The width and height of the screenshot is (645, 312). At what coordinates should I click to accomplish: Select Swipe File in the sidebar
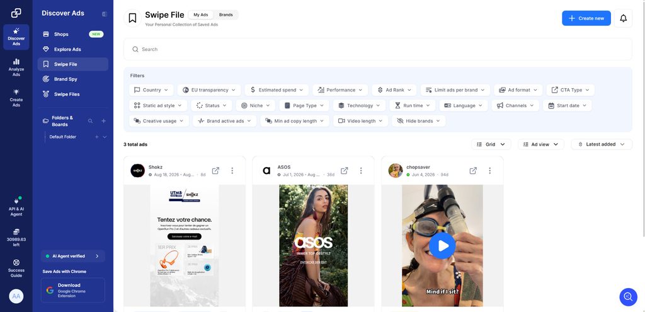73,64
